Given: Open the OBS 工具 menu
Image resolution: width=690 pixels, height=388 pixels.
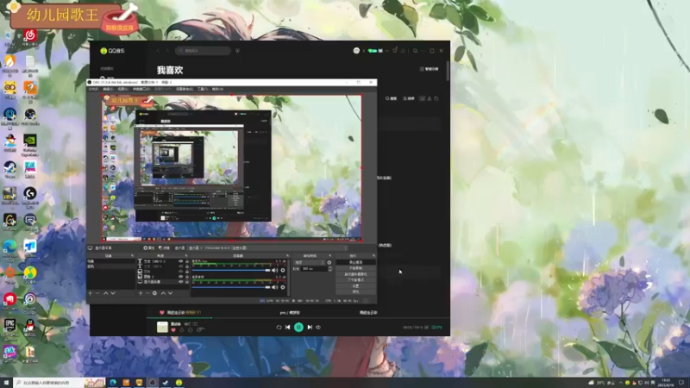Looking at the screenshot, I should (202, 89).
